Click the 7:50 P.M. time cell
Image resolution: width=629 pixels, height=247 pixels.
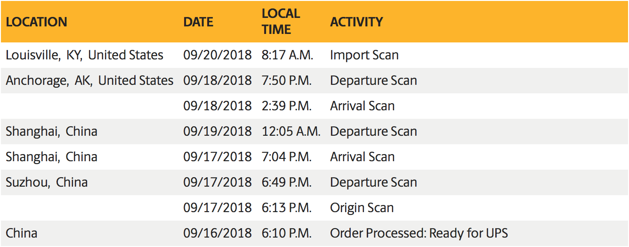[287, 81]
